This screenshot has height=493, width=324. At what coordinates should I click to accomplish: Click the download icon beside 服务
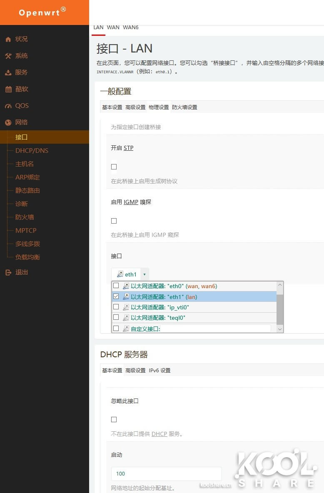8,72
